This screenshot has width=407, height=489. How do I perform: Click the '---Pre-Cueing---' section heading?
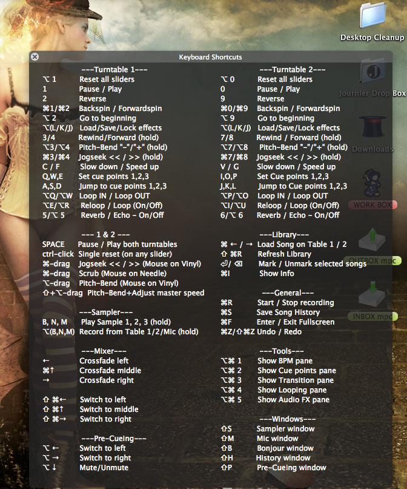click(114, 439)
